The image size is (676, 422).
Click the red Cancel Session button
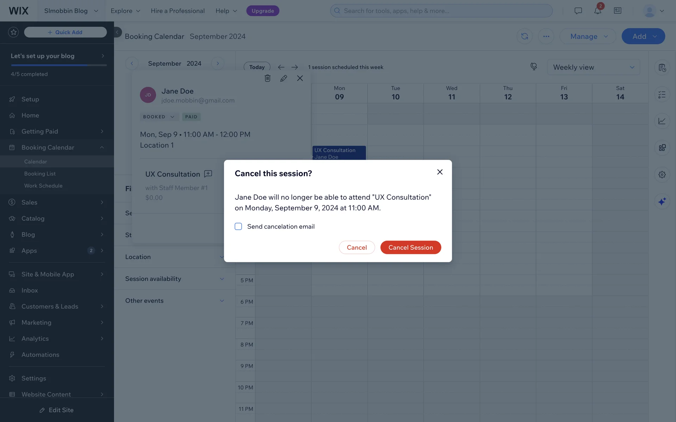click(x=411, y=248)
